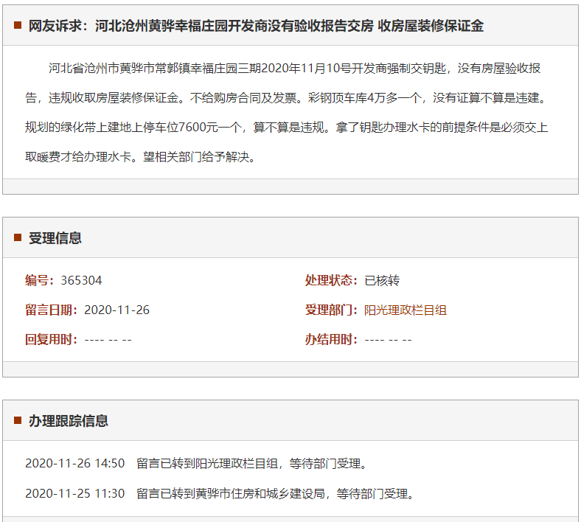Click the 受理部门 field label

pos(333,310)
